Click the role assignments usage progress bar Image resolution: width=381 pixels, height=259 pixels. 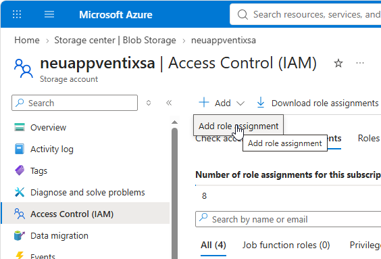tap(288, 185)
